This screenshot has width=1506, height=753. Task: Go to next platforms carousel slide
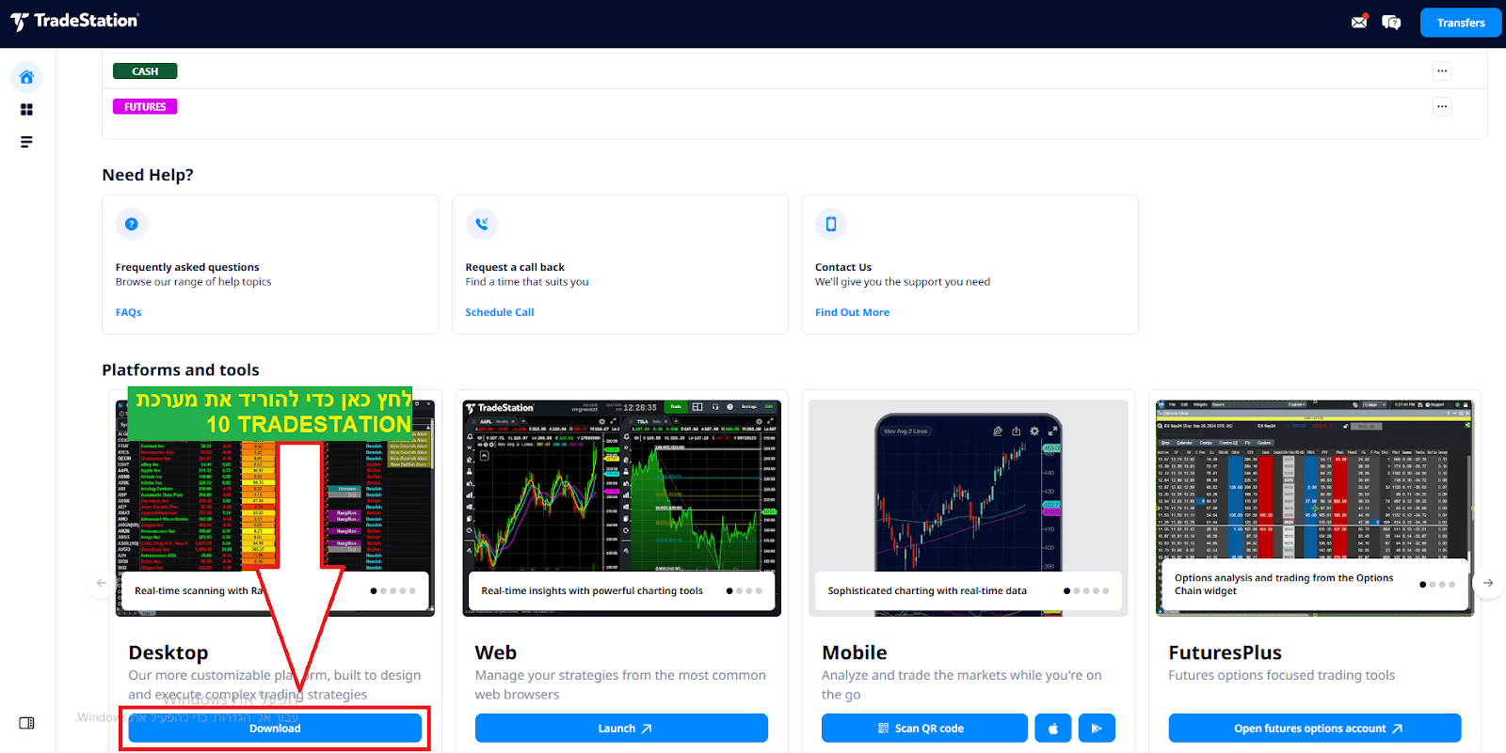coord(1488,583)
